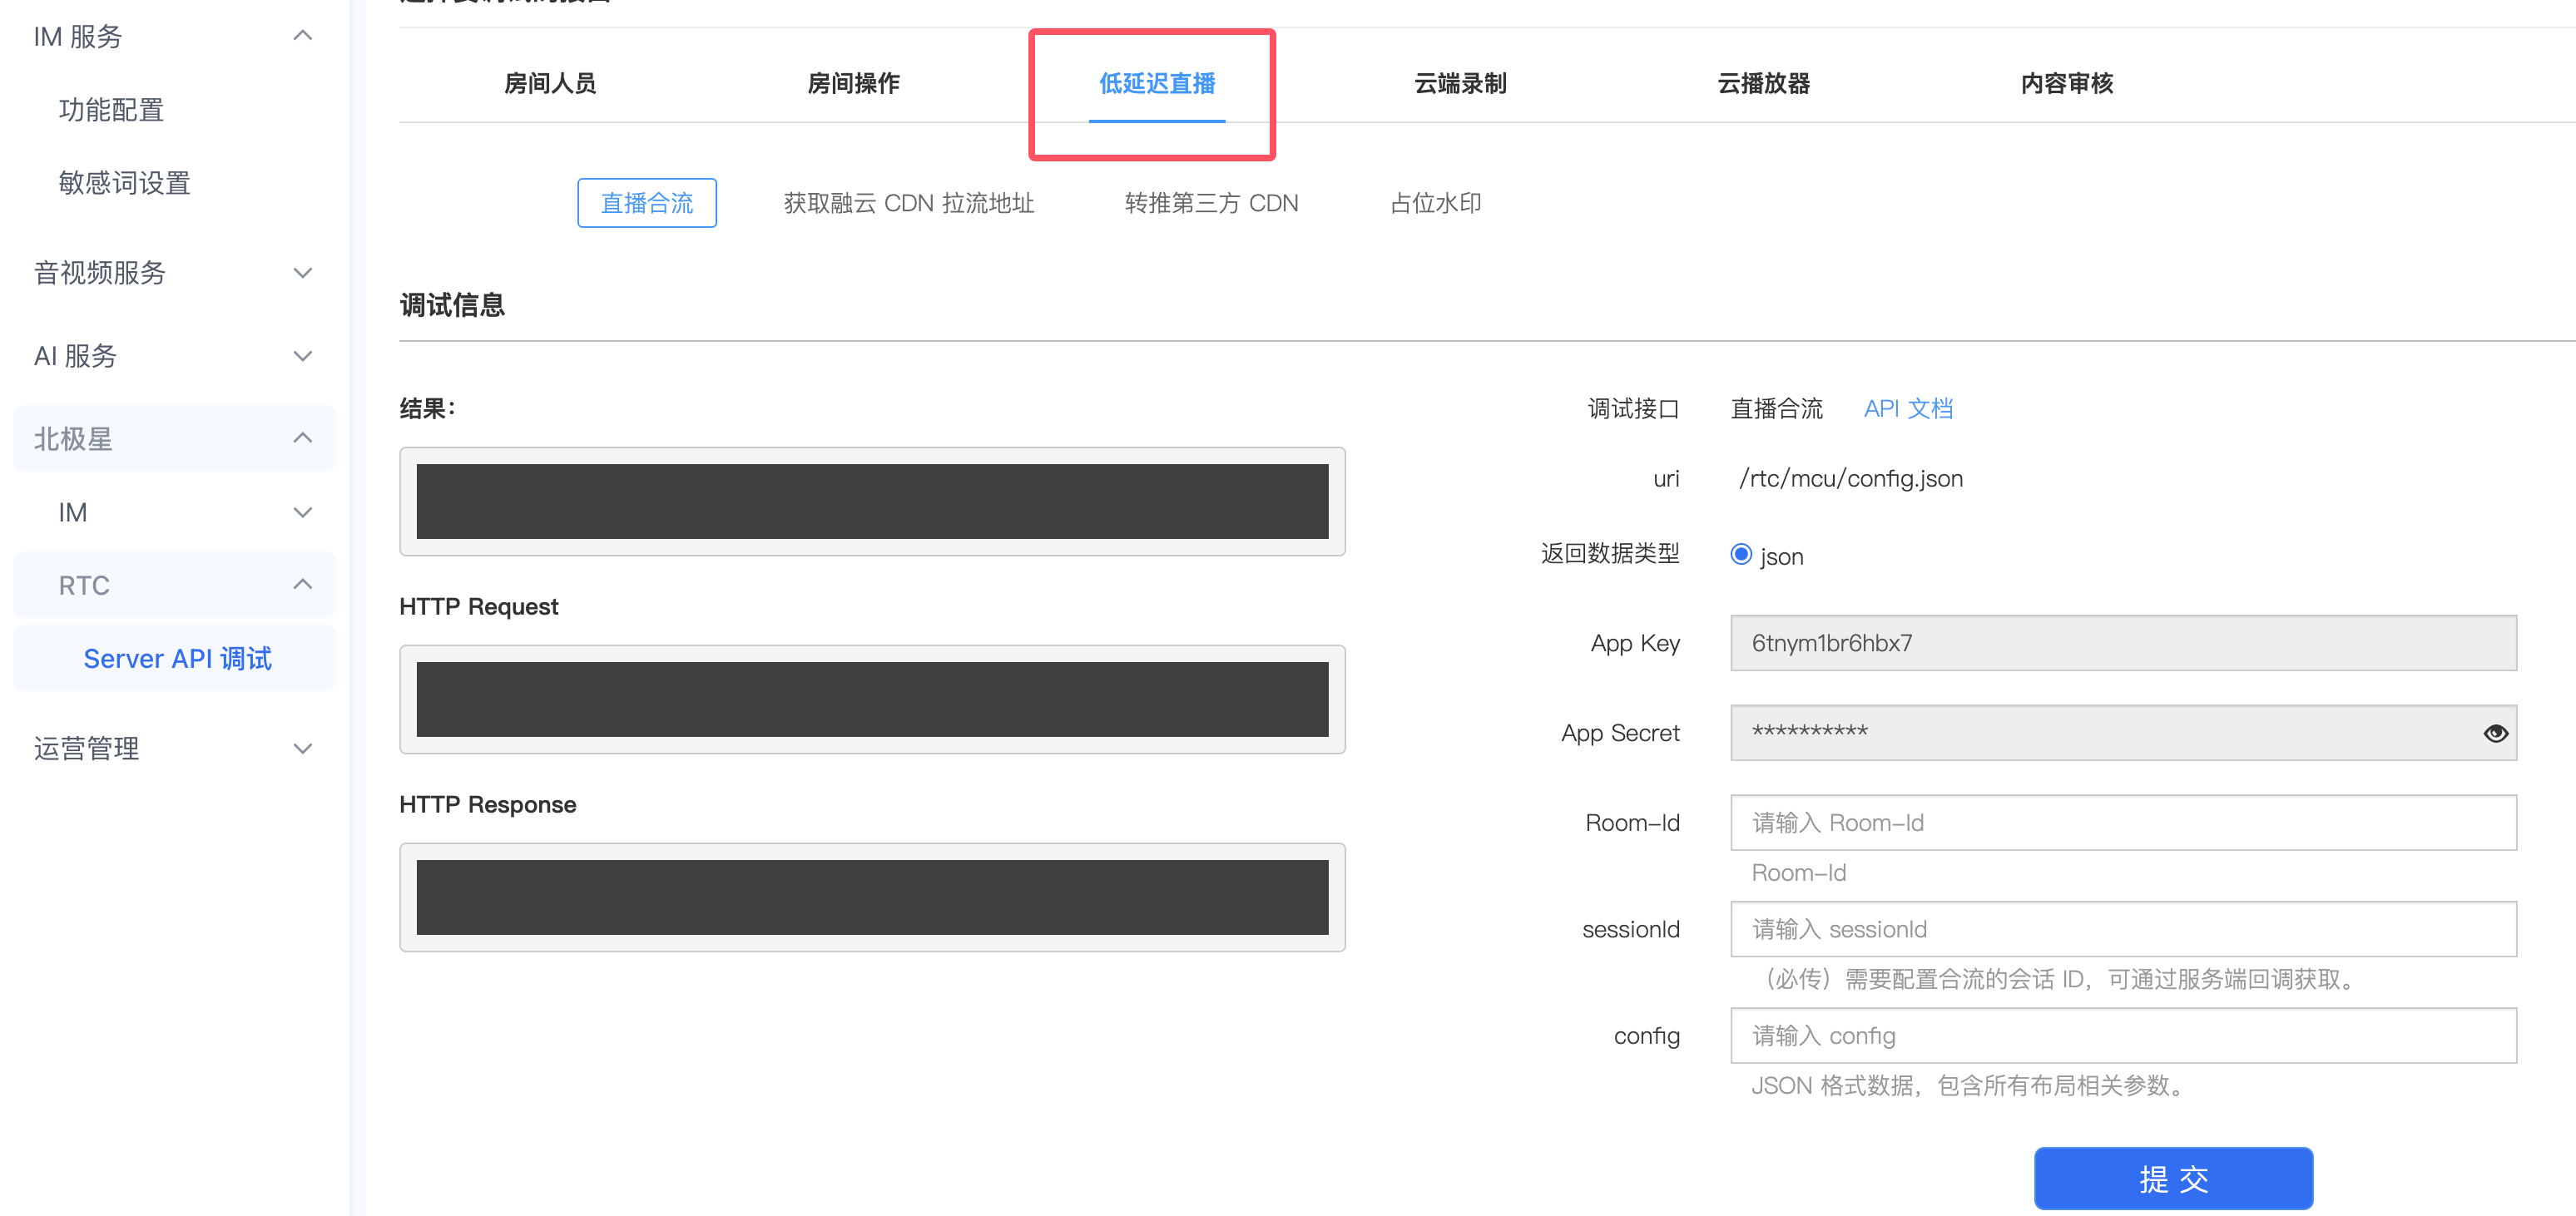
Task: Open 功能配置 in the sidebar
Action: pos(111,109)
